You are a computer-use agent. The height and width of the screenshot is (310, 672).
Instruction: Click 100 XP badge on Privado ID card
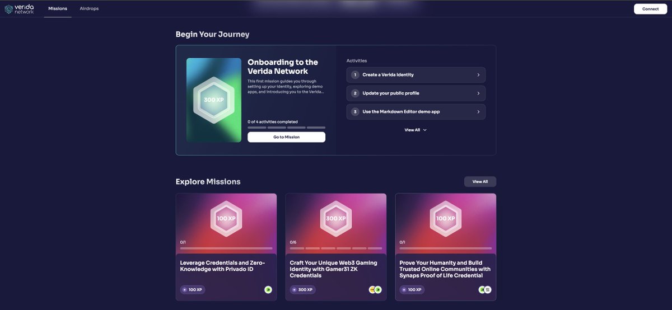(x=193, y=290)
